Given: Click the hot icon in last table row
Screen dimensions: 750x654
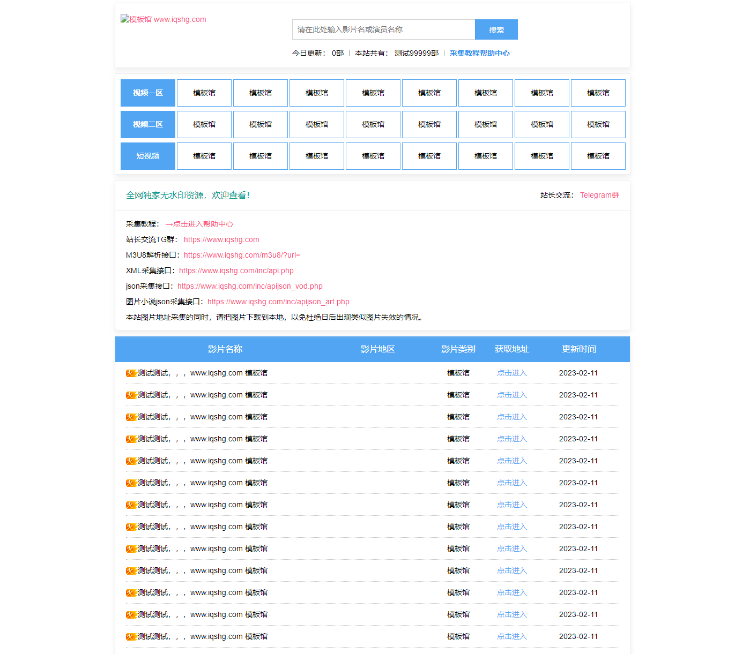Looking at the screenshot, I should [x=131, y=637].
